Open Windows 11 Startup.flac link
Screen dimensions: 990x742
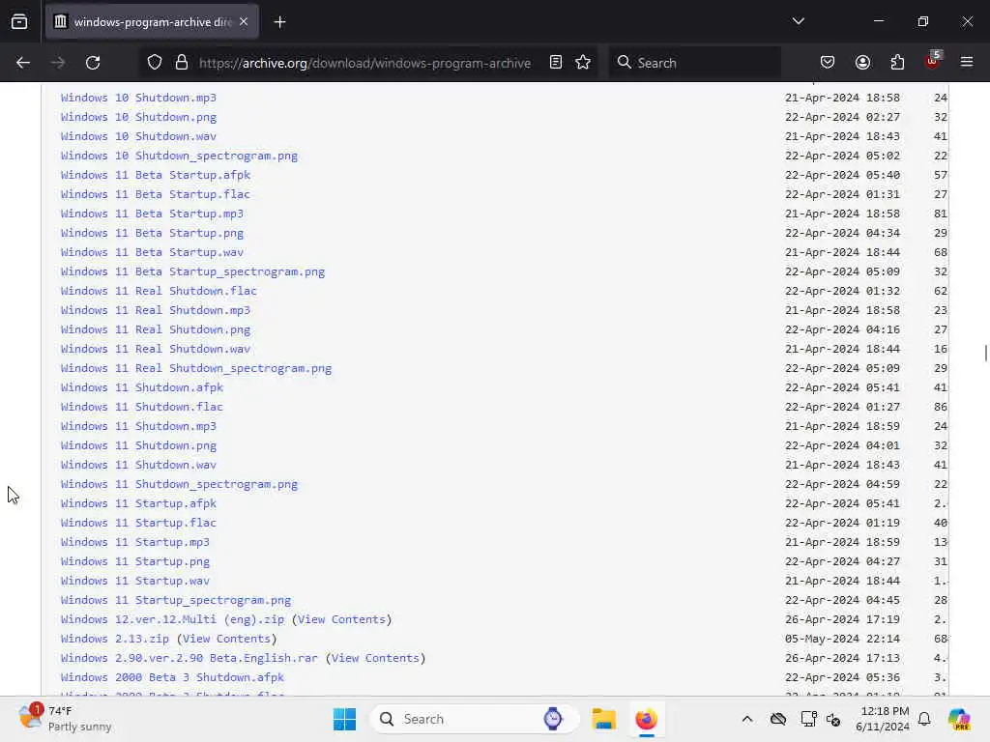pos(138,523)
